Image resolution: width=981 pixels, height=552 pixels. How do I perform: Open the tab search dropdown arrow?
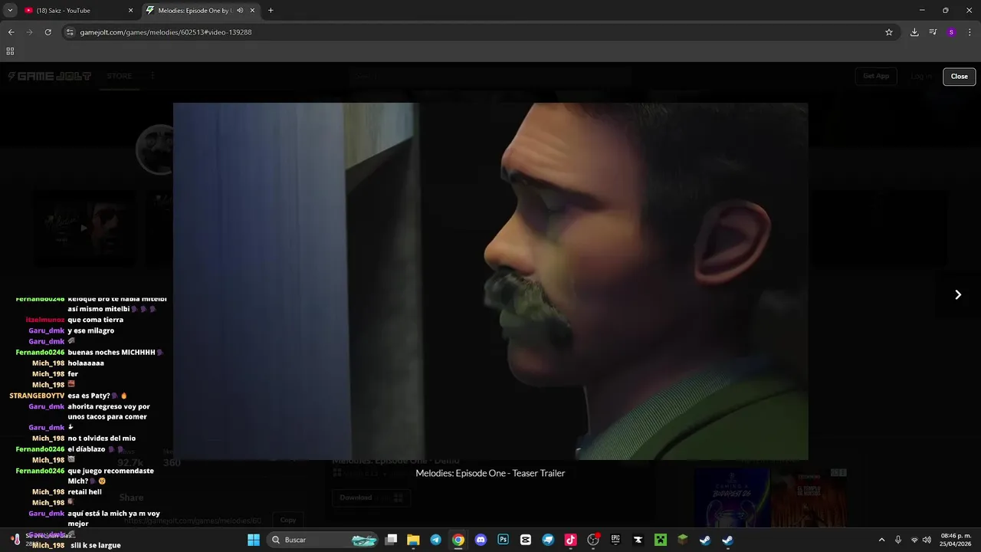[x=10, y=10]
